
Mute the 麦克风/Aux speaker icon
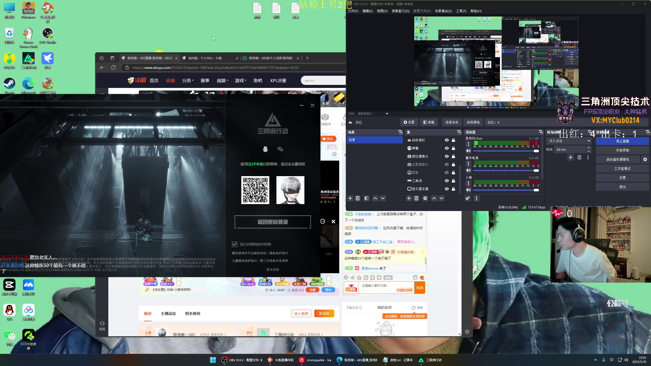tap(468, 151)
